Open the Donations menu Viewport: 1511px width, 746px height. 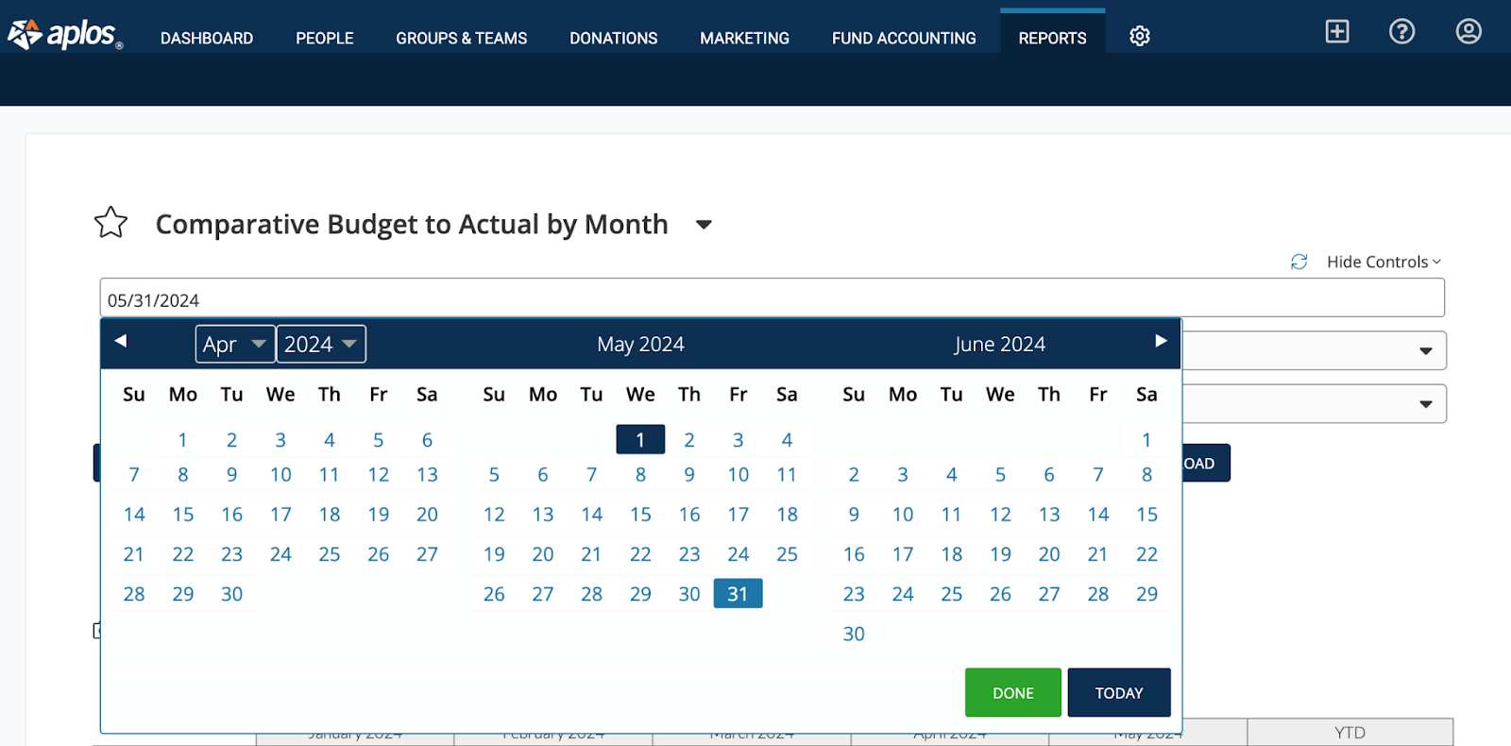tap(614, 39)
